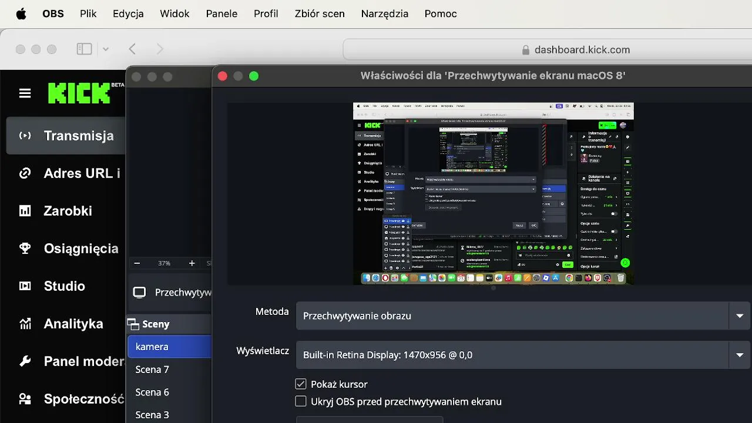Click the KICK logo

pos(79,93)
